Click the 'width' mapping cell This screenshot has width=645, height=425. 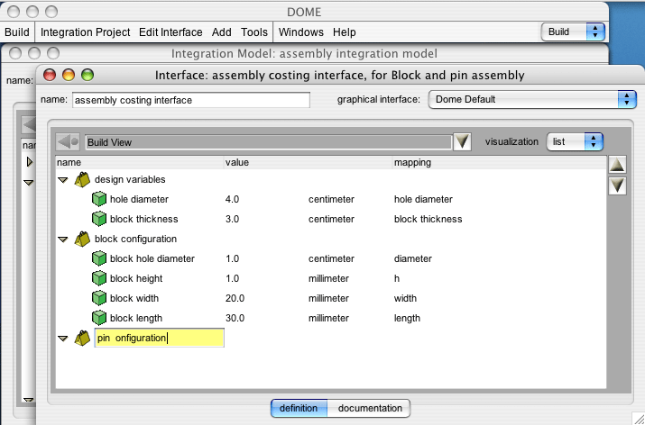[405, 298]
